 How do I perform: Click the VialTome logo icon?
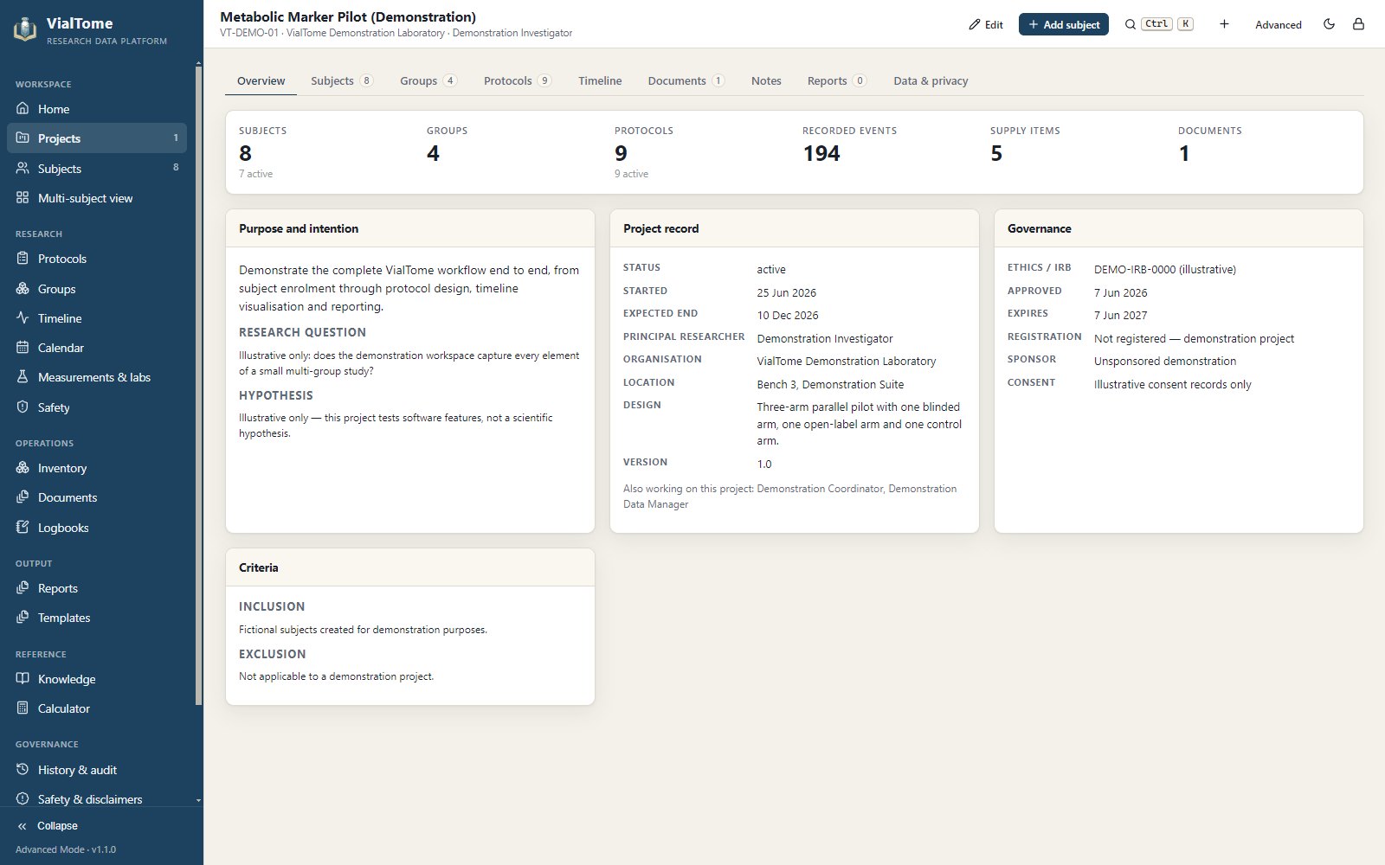click(x=25, y=29)
